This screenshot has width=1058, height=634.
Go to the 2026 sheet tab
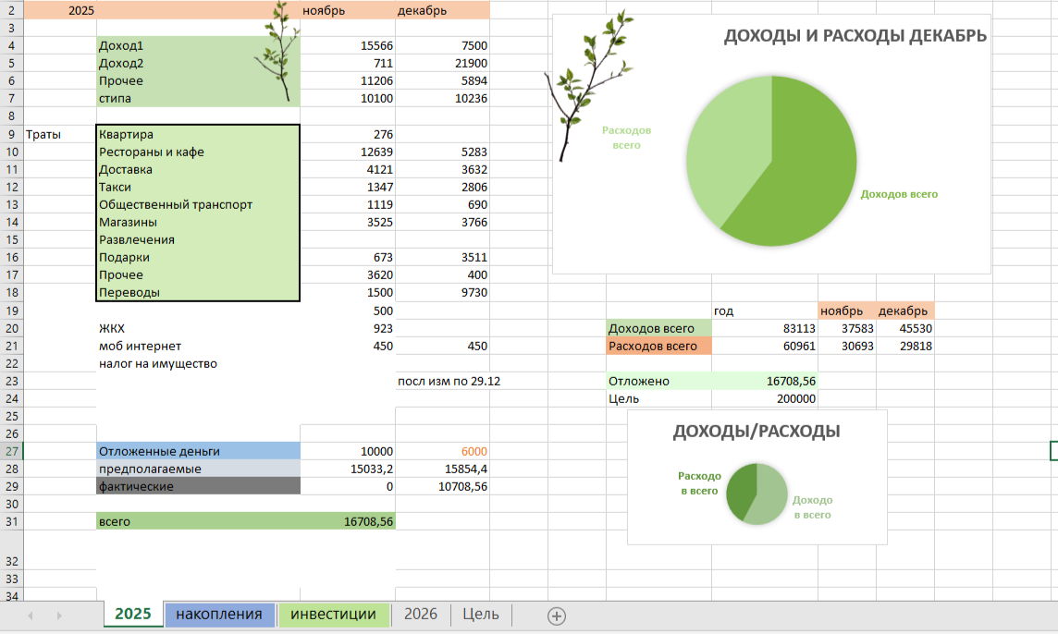click(x=421, y=615)
